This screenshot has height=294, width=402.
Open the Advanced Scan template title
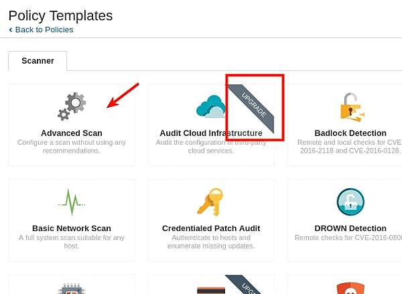click(72, 133)
